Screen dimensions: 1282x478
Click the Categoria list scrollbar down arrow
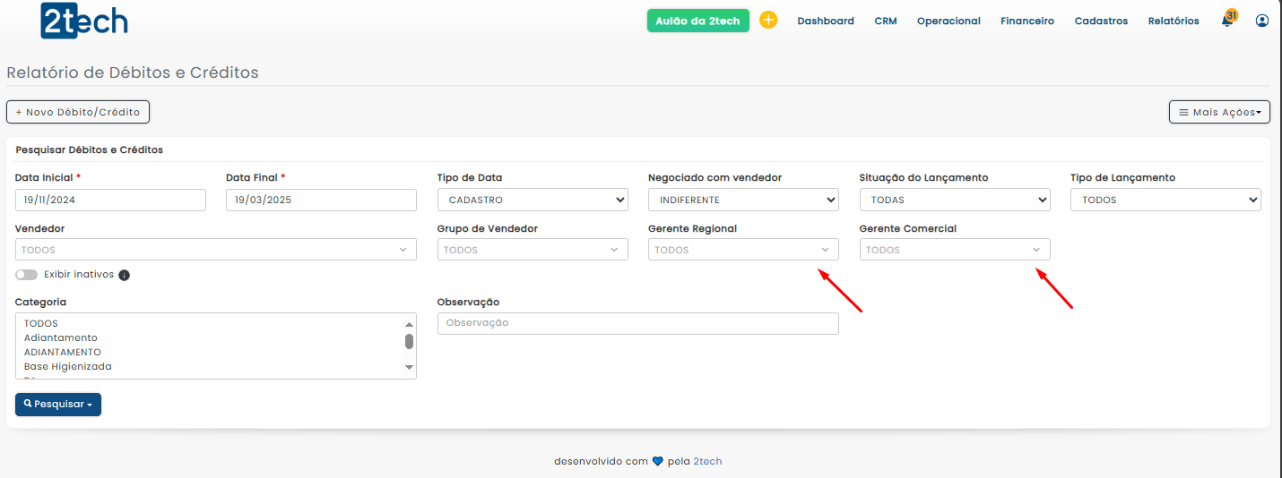click(410, 367)
